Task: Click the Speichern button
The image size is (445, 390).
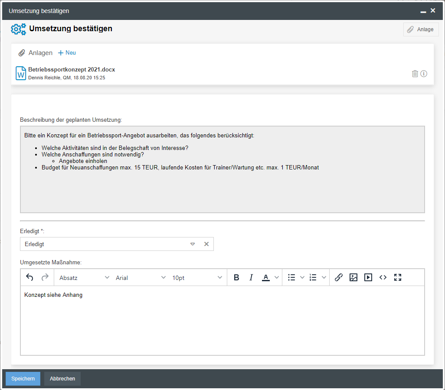Action: point(23,379)
